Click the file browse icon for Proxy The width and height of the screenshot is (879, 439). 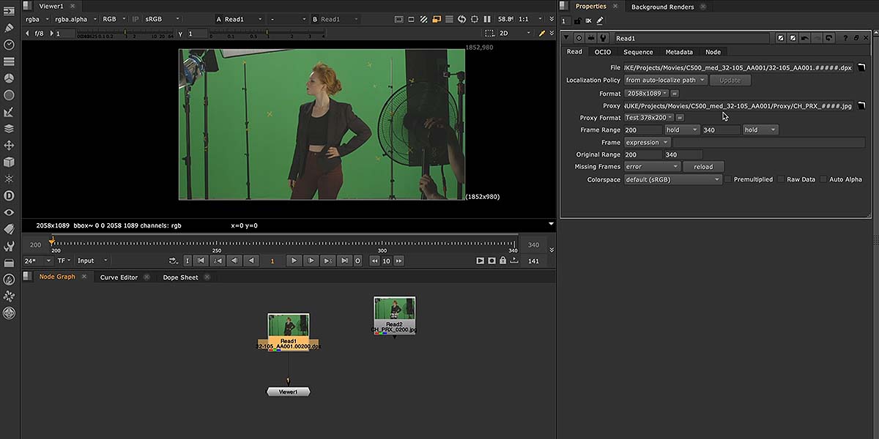(x=862, y=106)
